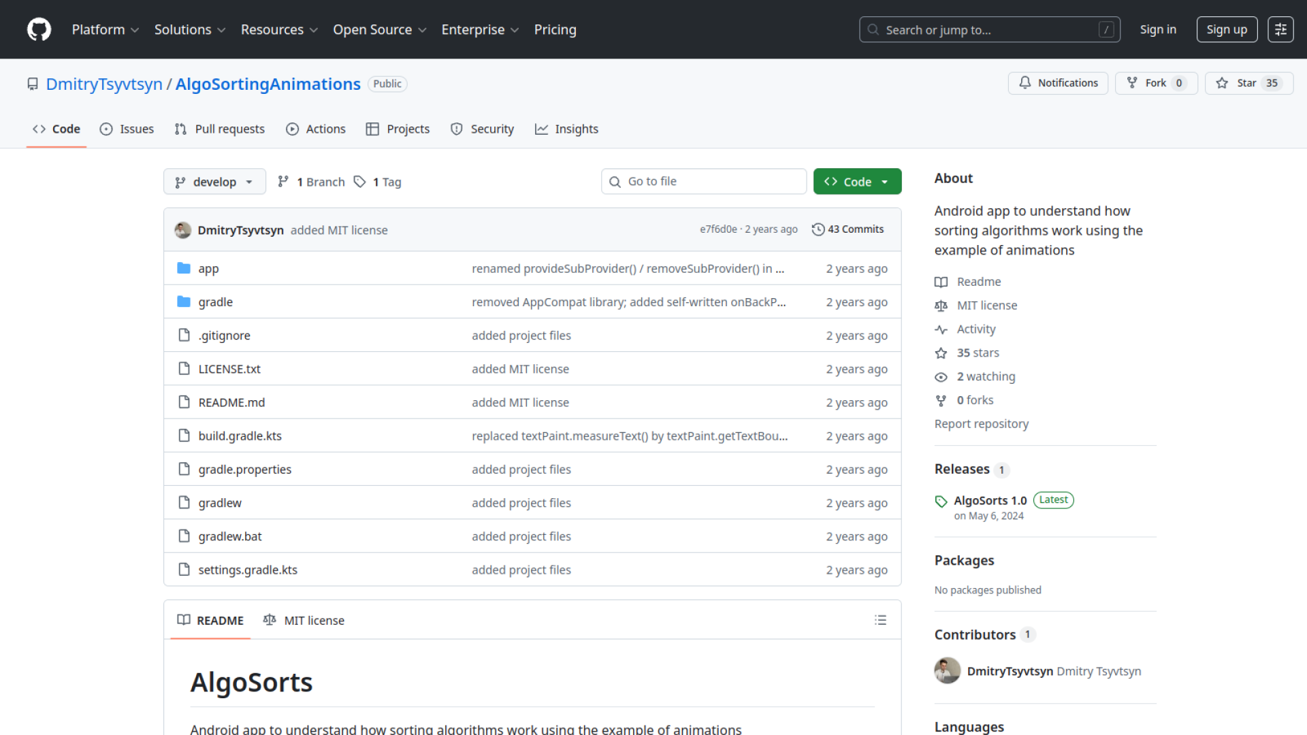Click the scale icon next to MIT license
Screen dimensions: 1307x735
tap(941, 306)
